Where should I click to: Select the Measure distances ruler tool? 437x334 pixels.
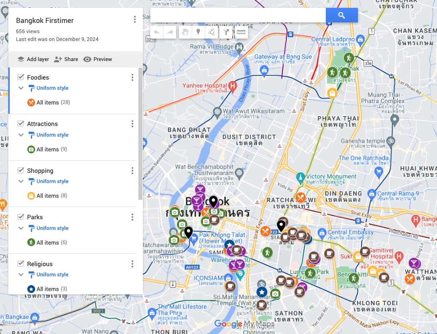(240, 33)
